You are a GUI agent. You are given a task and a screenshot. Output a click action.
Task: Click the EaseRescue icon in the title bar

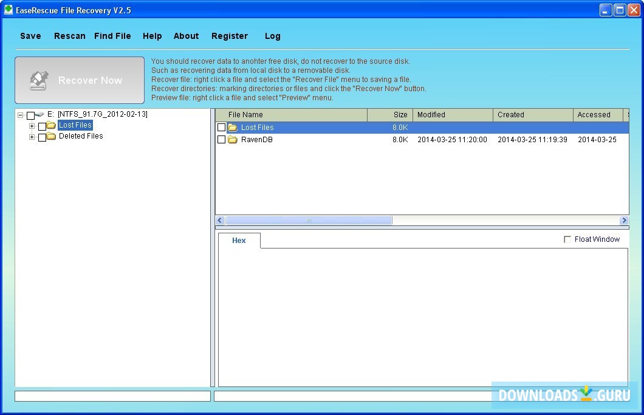coord(9,10)
